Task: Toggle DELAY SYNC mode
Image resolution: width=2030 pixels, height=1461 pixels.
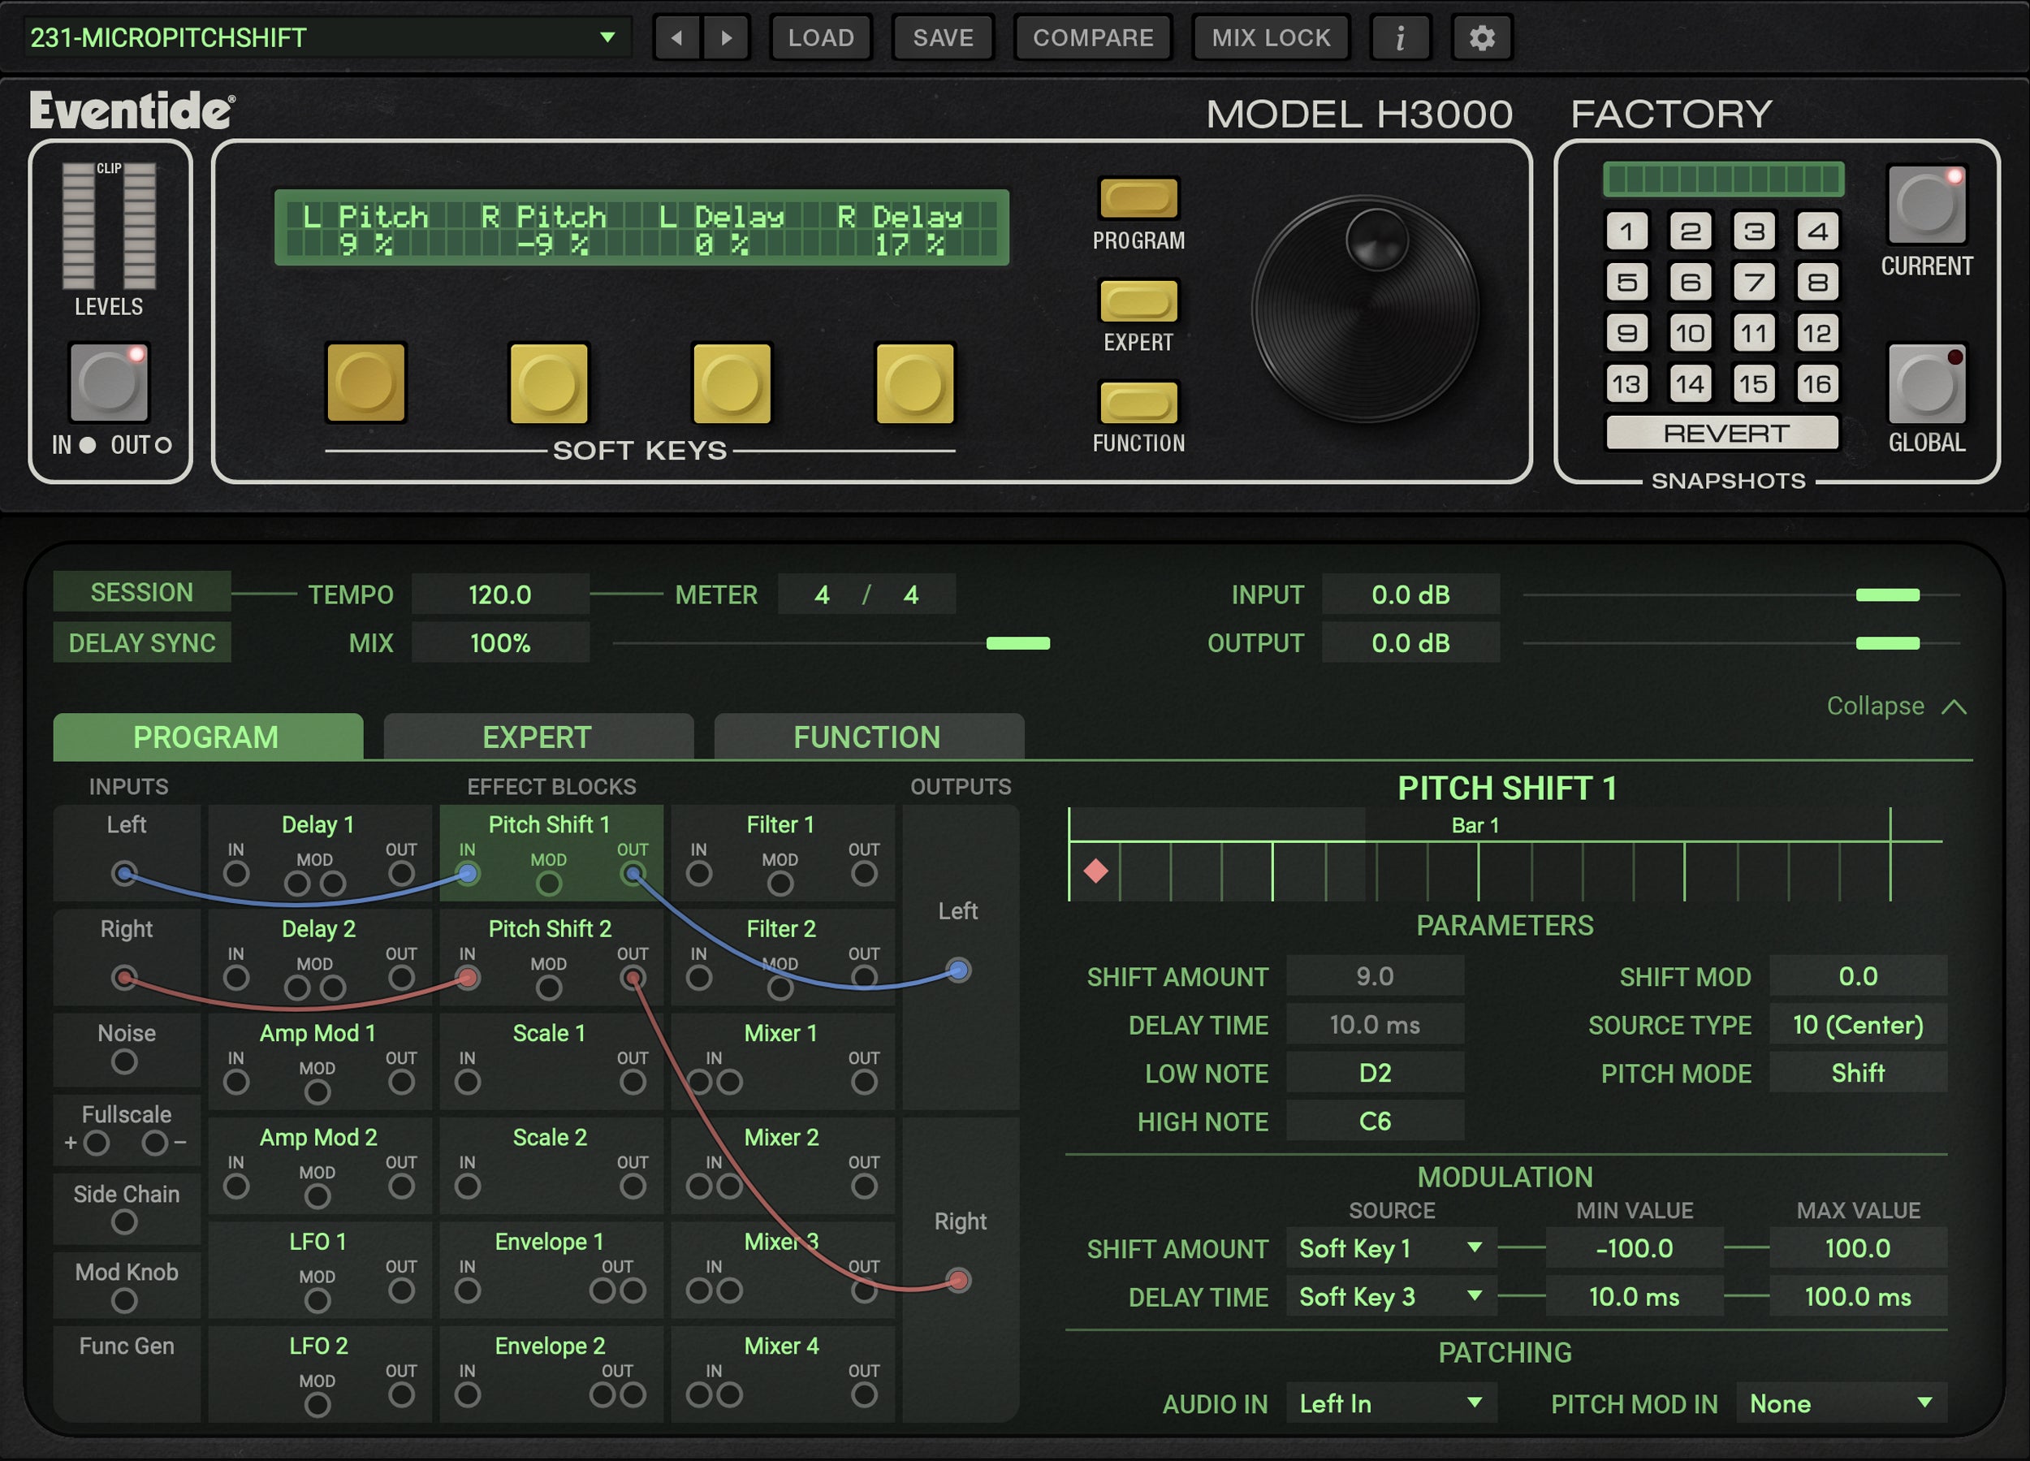Action: pos(141,642)
